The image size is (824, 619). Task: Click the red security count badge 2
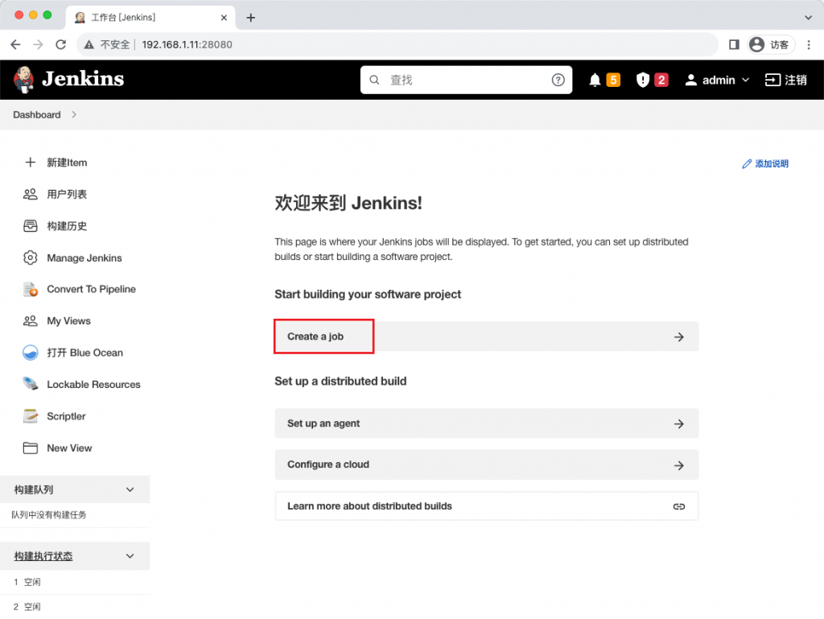click(661, 80)
